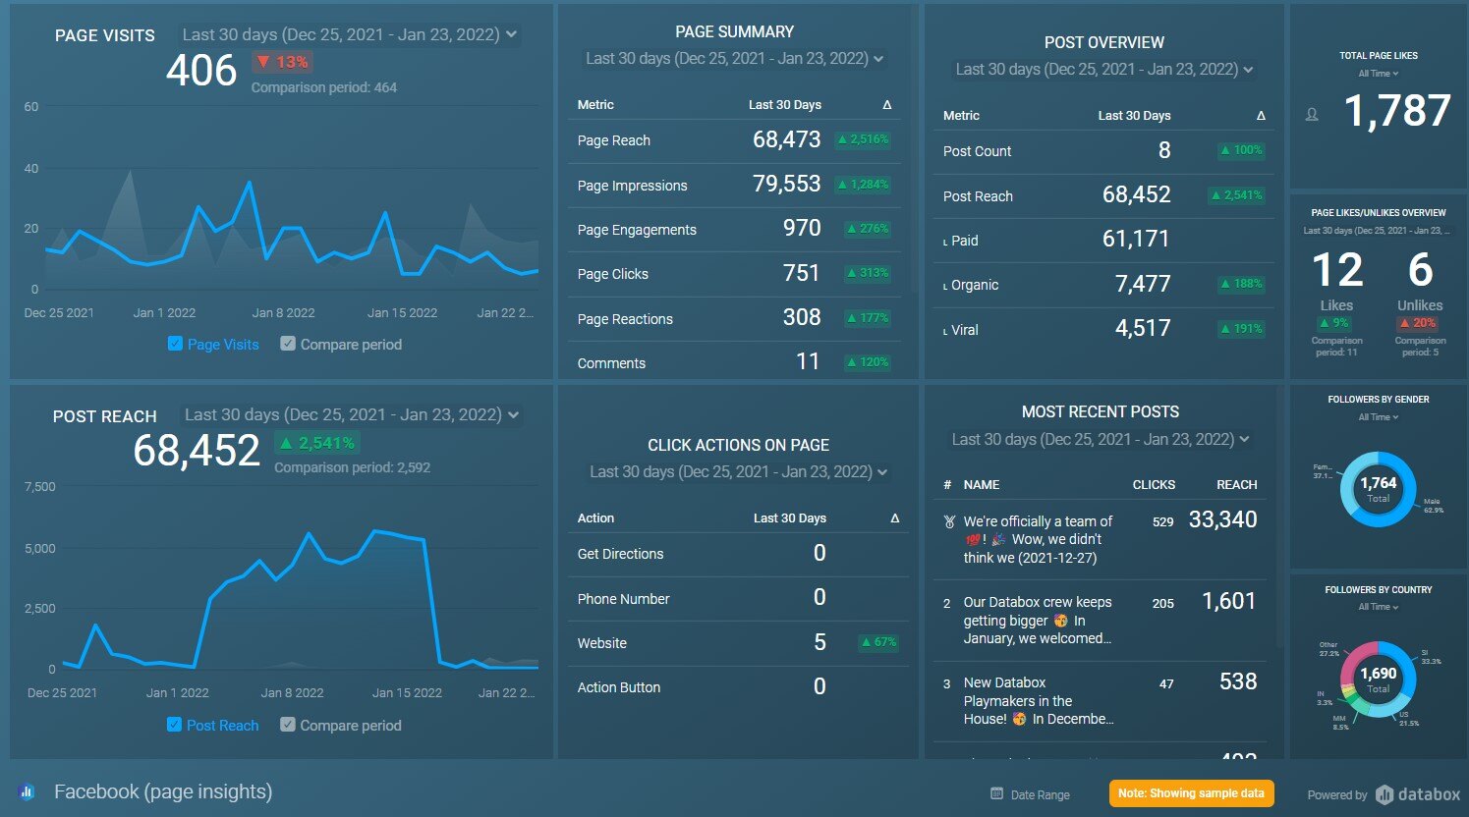1469x817 pixels.
Task: Click the Paid reach value 61,171
Action: 1136,239
